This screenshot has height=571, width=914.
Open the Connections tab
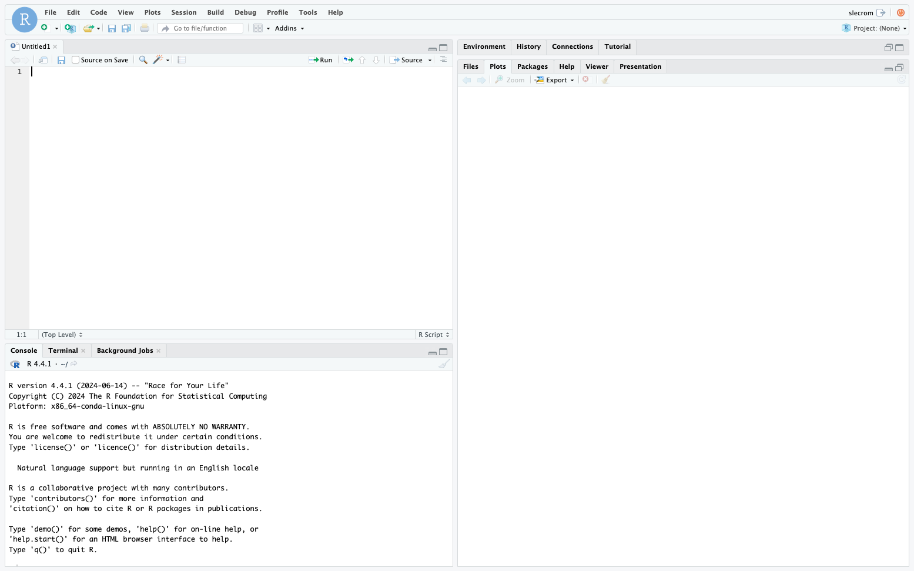pyautogui.click(x=572, y=46)
